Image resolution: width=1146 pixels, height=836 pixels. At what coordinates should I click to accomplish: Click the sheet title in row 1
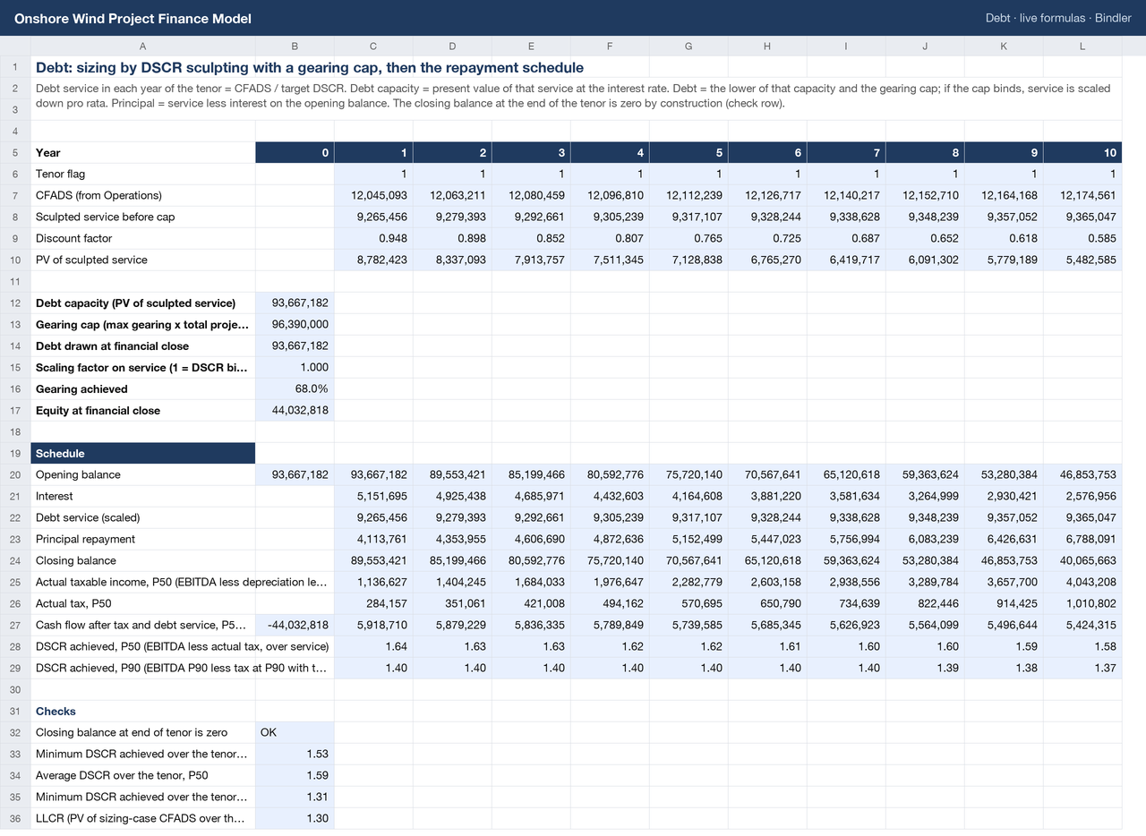(x=309, y=67)
